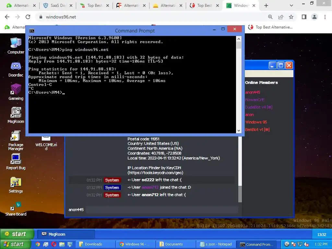Minimize the Command Prompt window

(x=214, y=29)
